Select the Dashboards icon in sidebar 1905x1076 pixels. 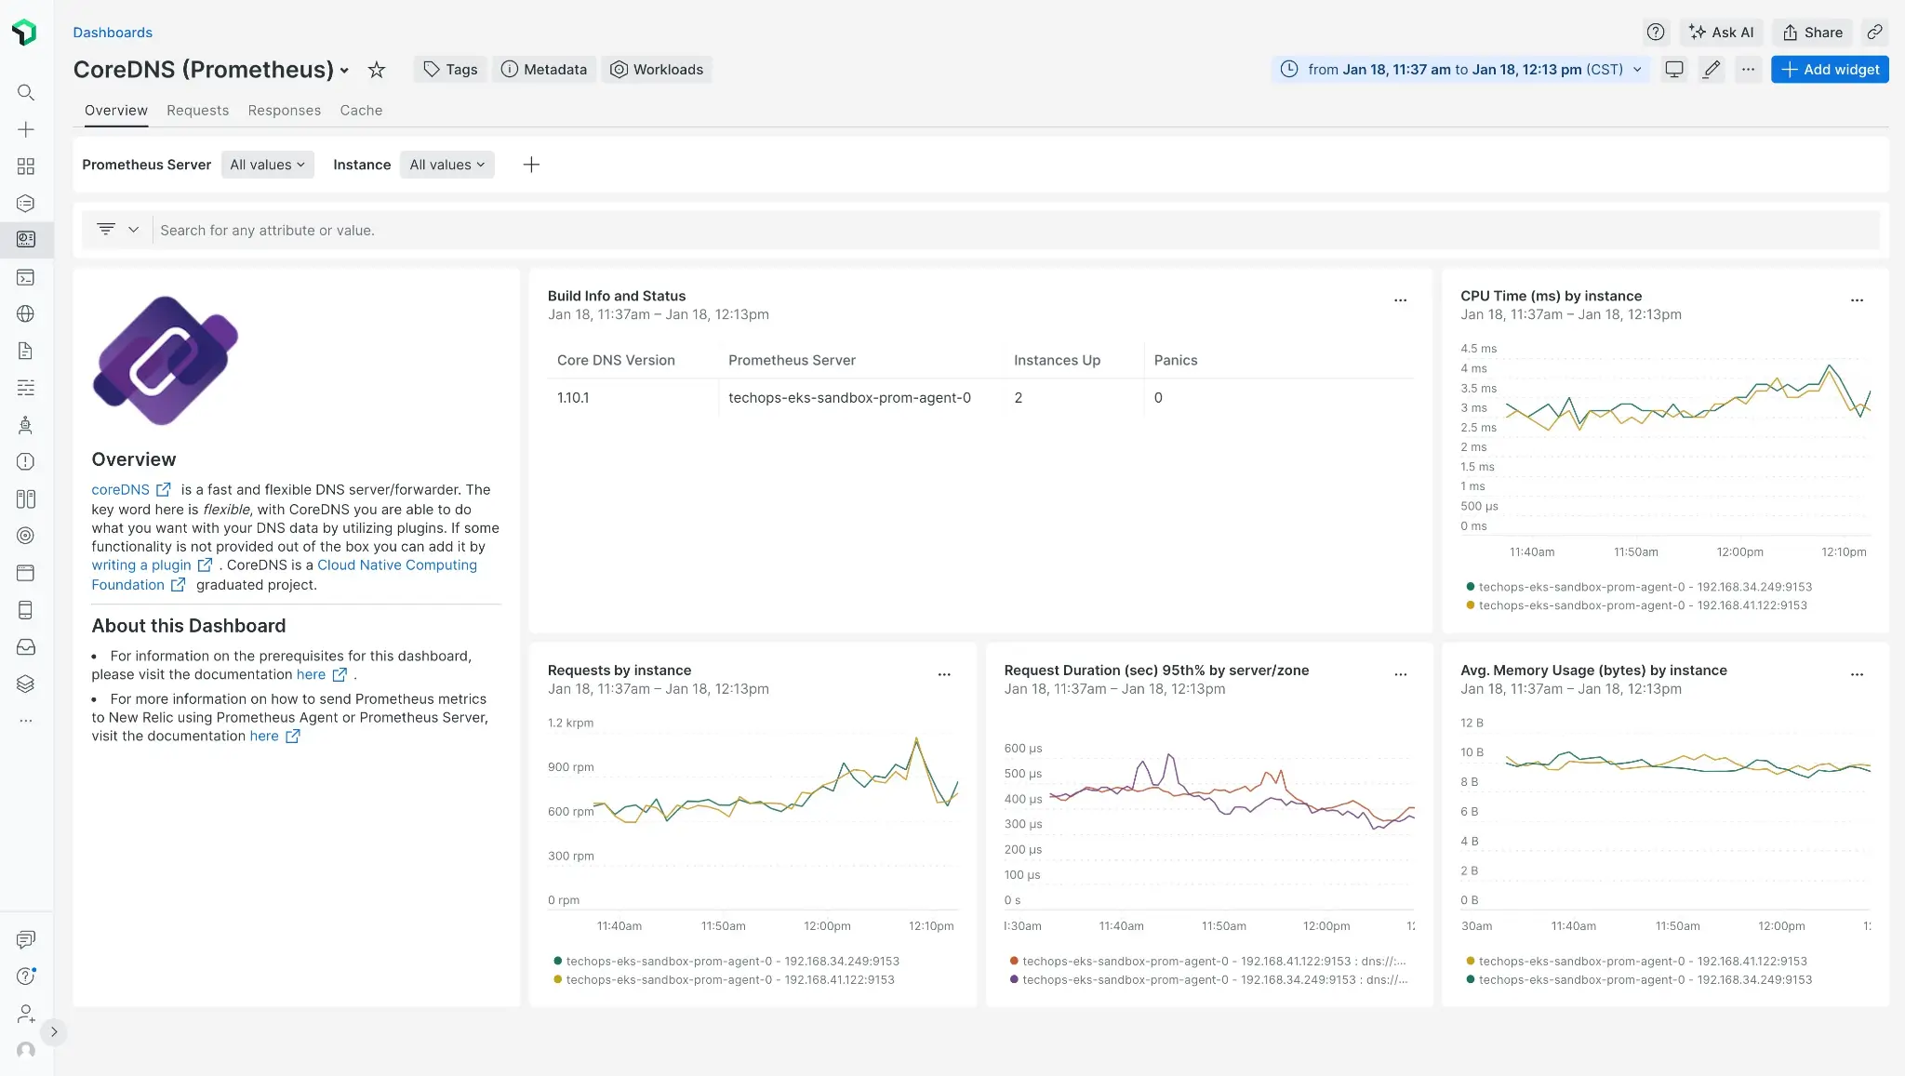26,238
